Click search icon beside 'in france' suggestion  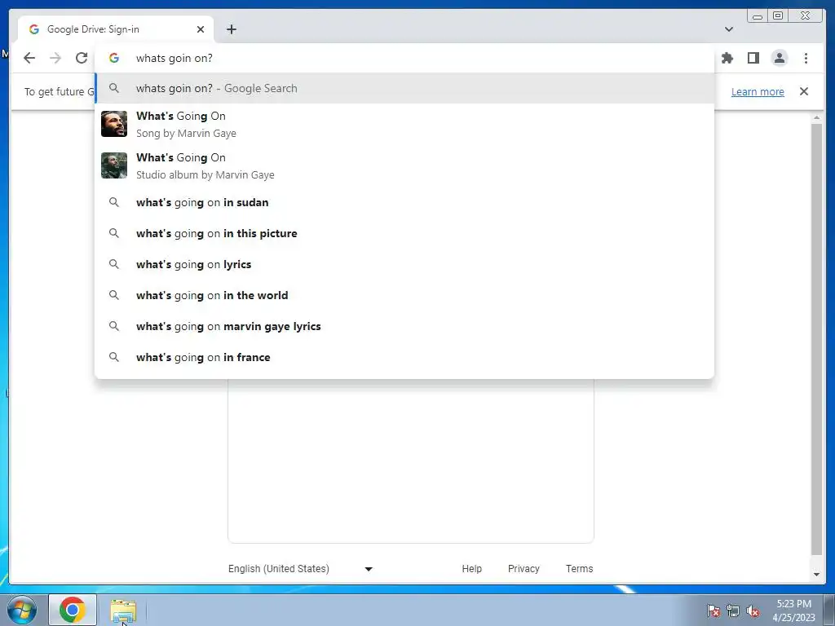click(114, 357)
